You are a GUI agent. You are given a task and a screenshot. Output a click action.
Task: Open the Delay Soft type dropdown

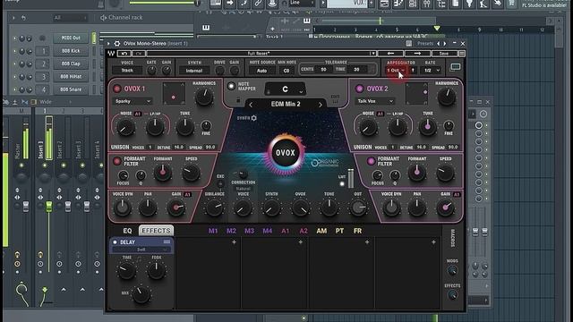pos(141,250)
